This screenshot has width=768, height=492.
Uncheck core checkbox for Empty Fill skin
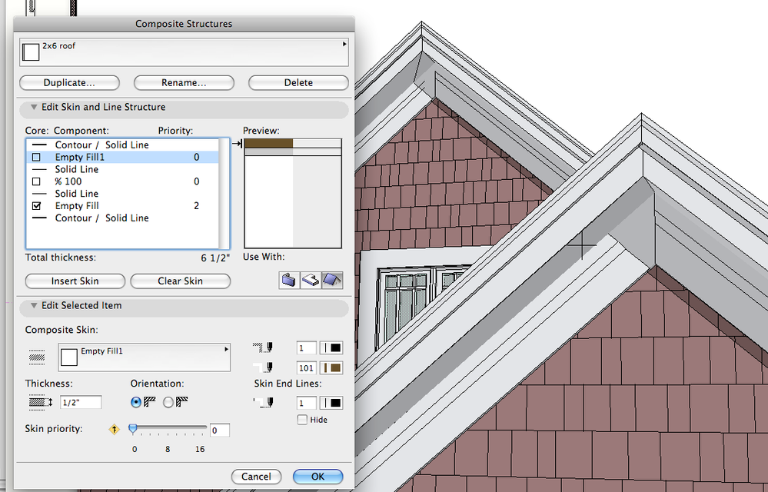(x=36, y=206)
